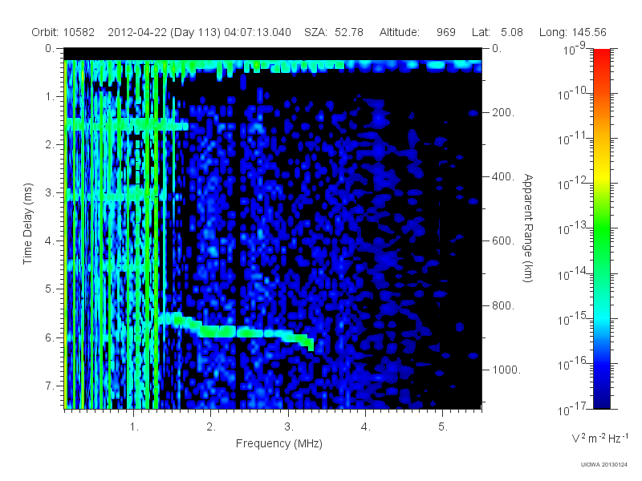Screen dimensions: 642x481
Task: Click the 1. MHz frequency tick label
Action: click(134, 427)
